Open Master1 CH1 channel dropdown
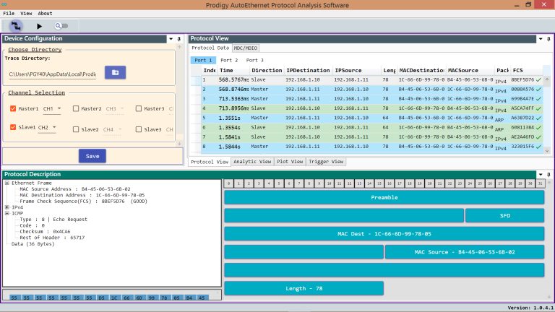 click(x=52, y=109)
